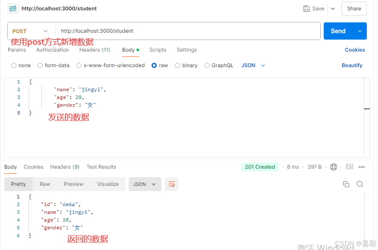Switch to the Authorization tab
Viewport: 378px width, 250px height.
coord(53,50)
